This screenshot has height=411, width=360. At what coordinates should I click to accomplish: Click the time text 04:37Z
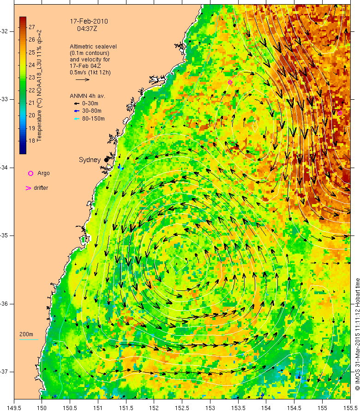[87, 29]
